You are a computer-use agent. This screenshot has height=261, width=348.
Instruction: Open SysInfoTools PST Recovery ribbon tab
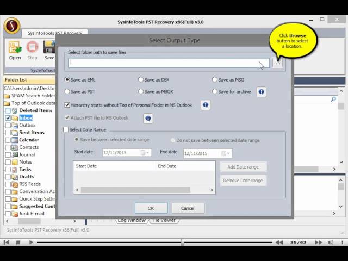(55, 33)
